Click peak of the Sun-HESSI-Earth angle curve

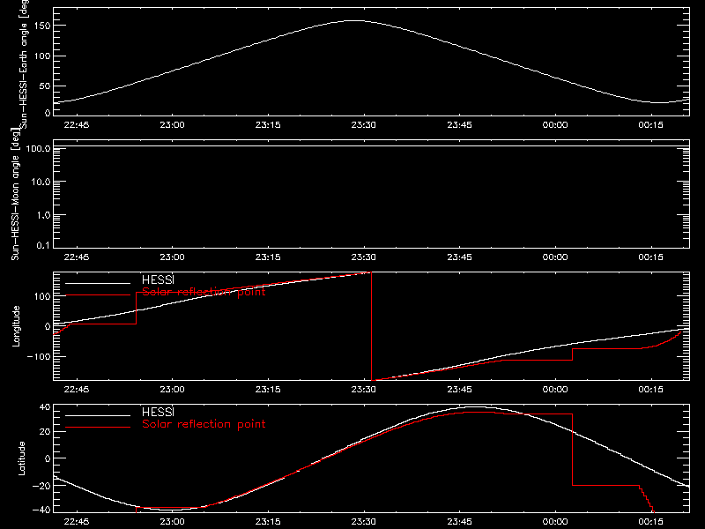(x=355, y=20)
